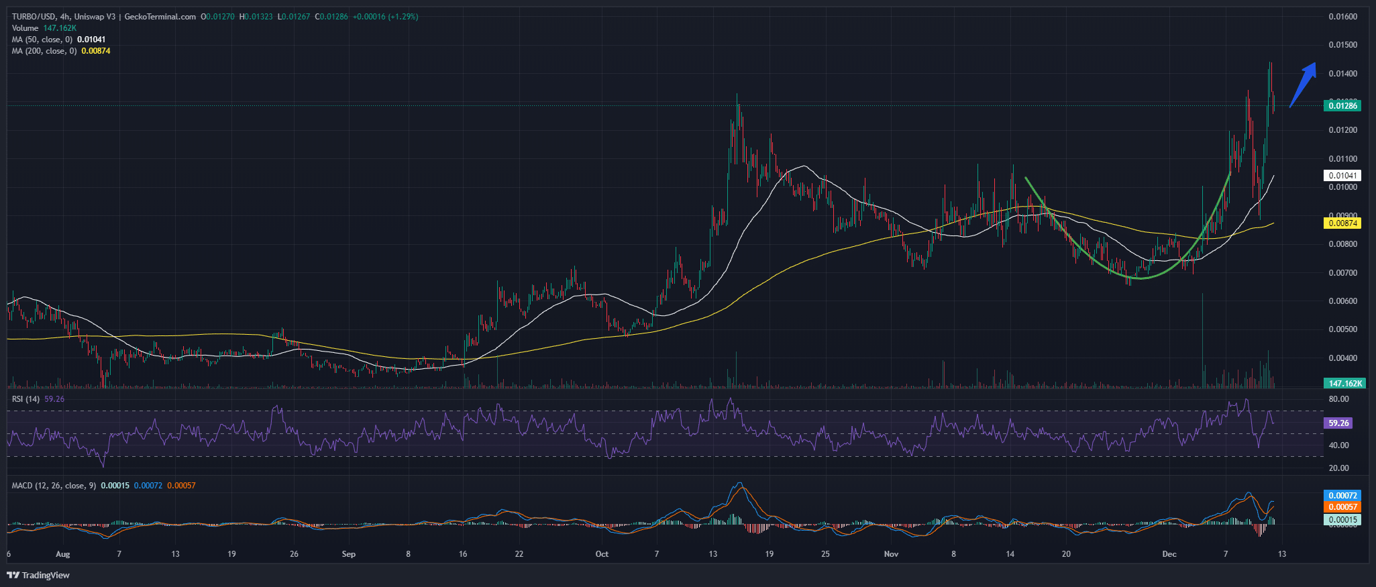Image resolution: width=1376 pixels, height=587 pixels.
Task: Click the +0.00016 (+1.29%) change text
Action: (385, 17)
